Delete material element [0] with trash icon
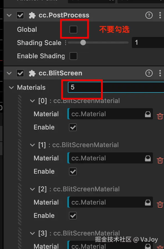 (160, 116)
